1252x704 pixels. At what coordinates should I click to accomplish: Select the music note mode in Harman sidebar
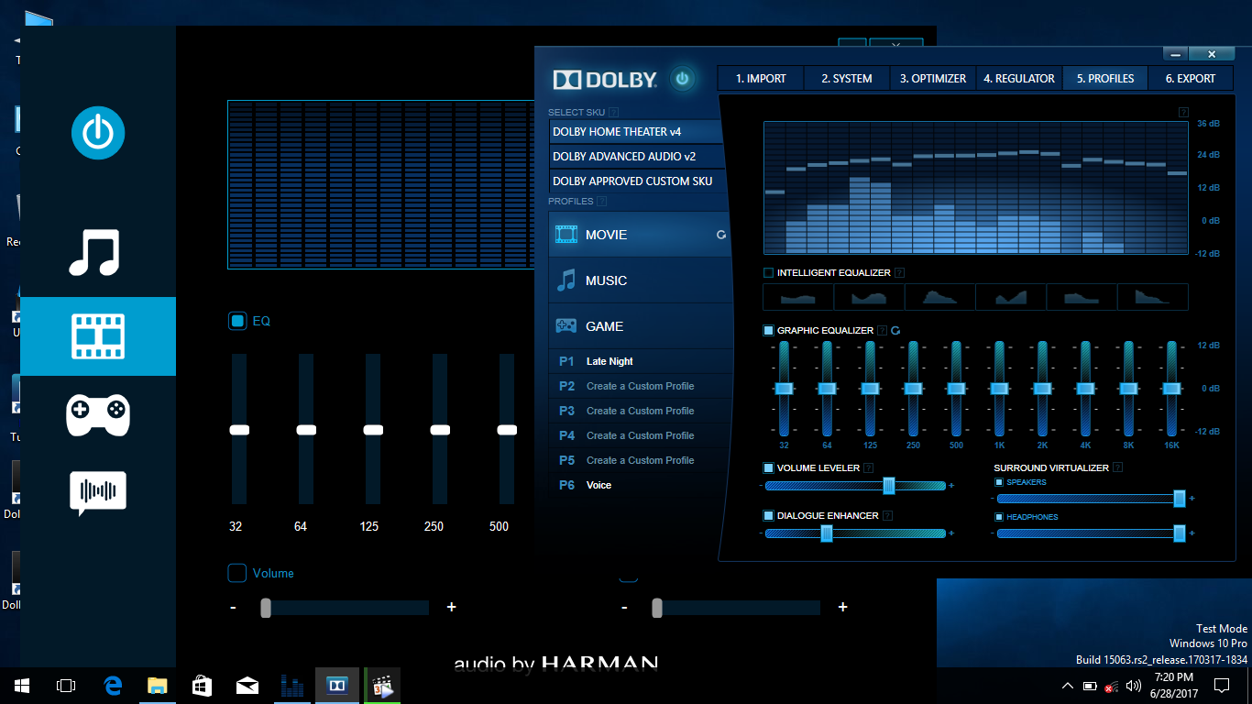(94, 252)
